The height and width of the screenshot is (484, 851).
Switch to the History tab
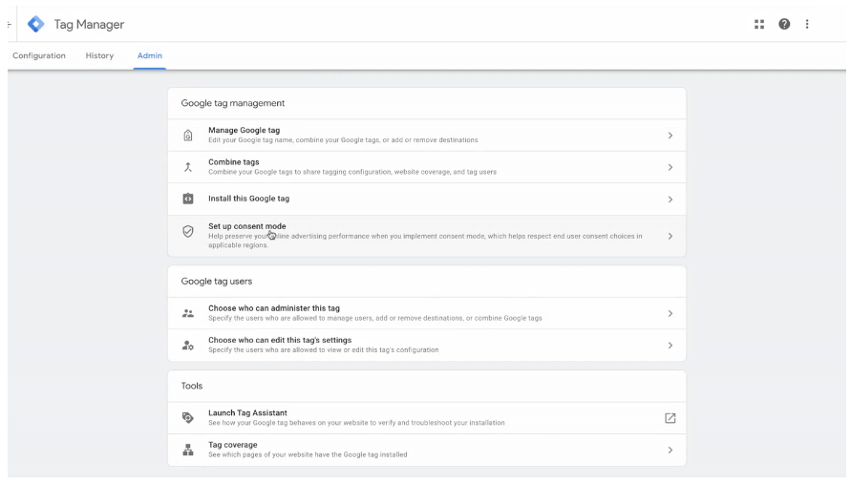[99, 55]
